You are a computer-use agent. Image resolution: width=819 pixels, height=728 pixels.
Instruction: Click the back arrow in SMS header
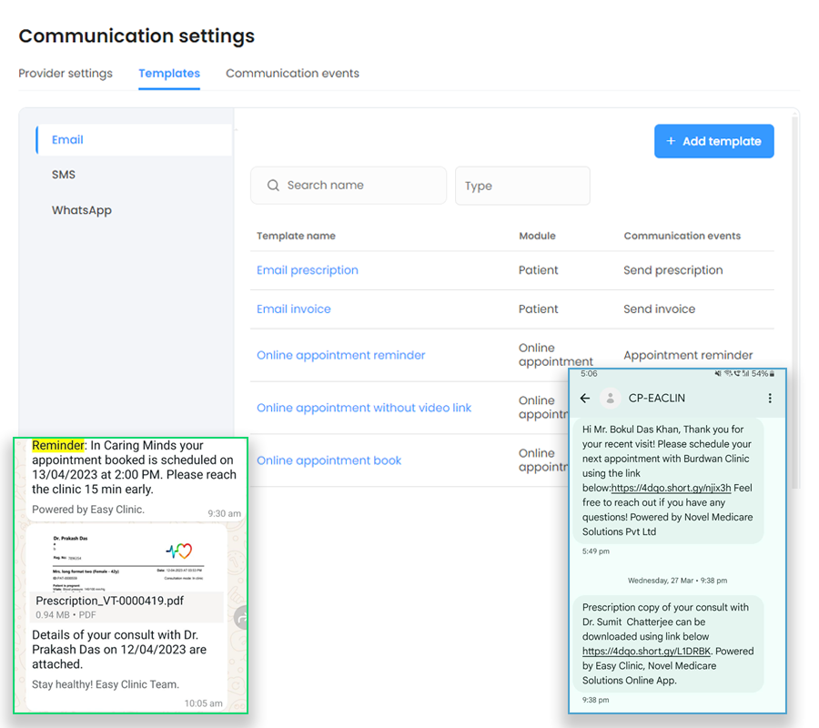point(585,399)
